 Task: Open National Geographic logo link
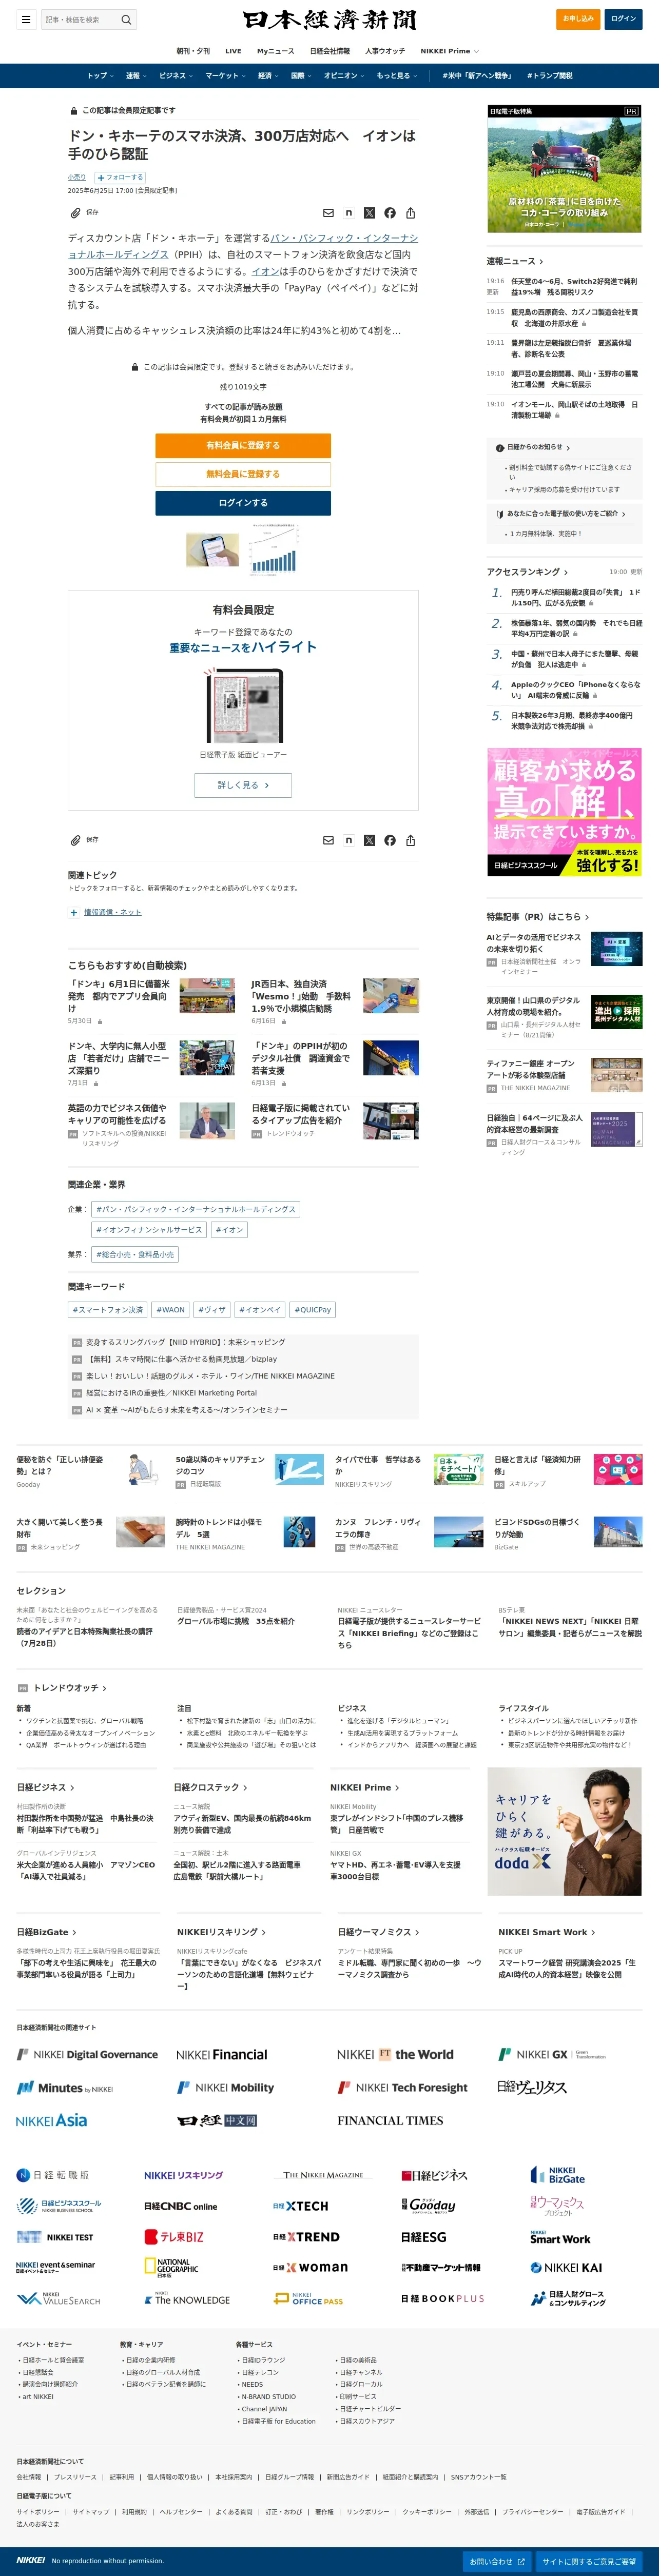click(171, 2267)
